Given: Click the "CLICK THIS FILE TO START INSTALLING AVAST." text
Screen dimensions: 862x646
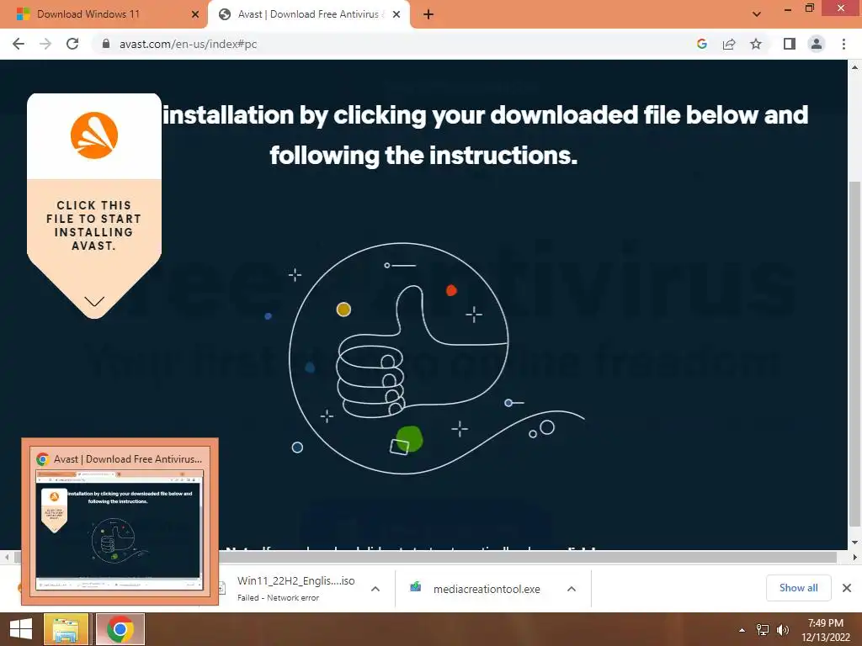Looking at the screenshot, I should (94, 225).
